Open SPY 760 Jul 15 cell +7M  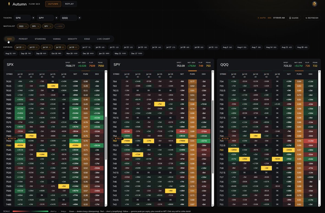click(x=159, y=104)
